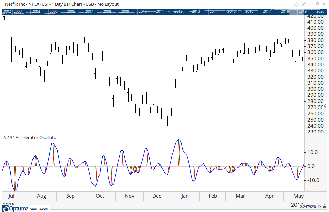This screenshot has height=212, width=329.
Task: Jump to 2002 on the overview timeline
Action: (7, 11)
